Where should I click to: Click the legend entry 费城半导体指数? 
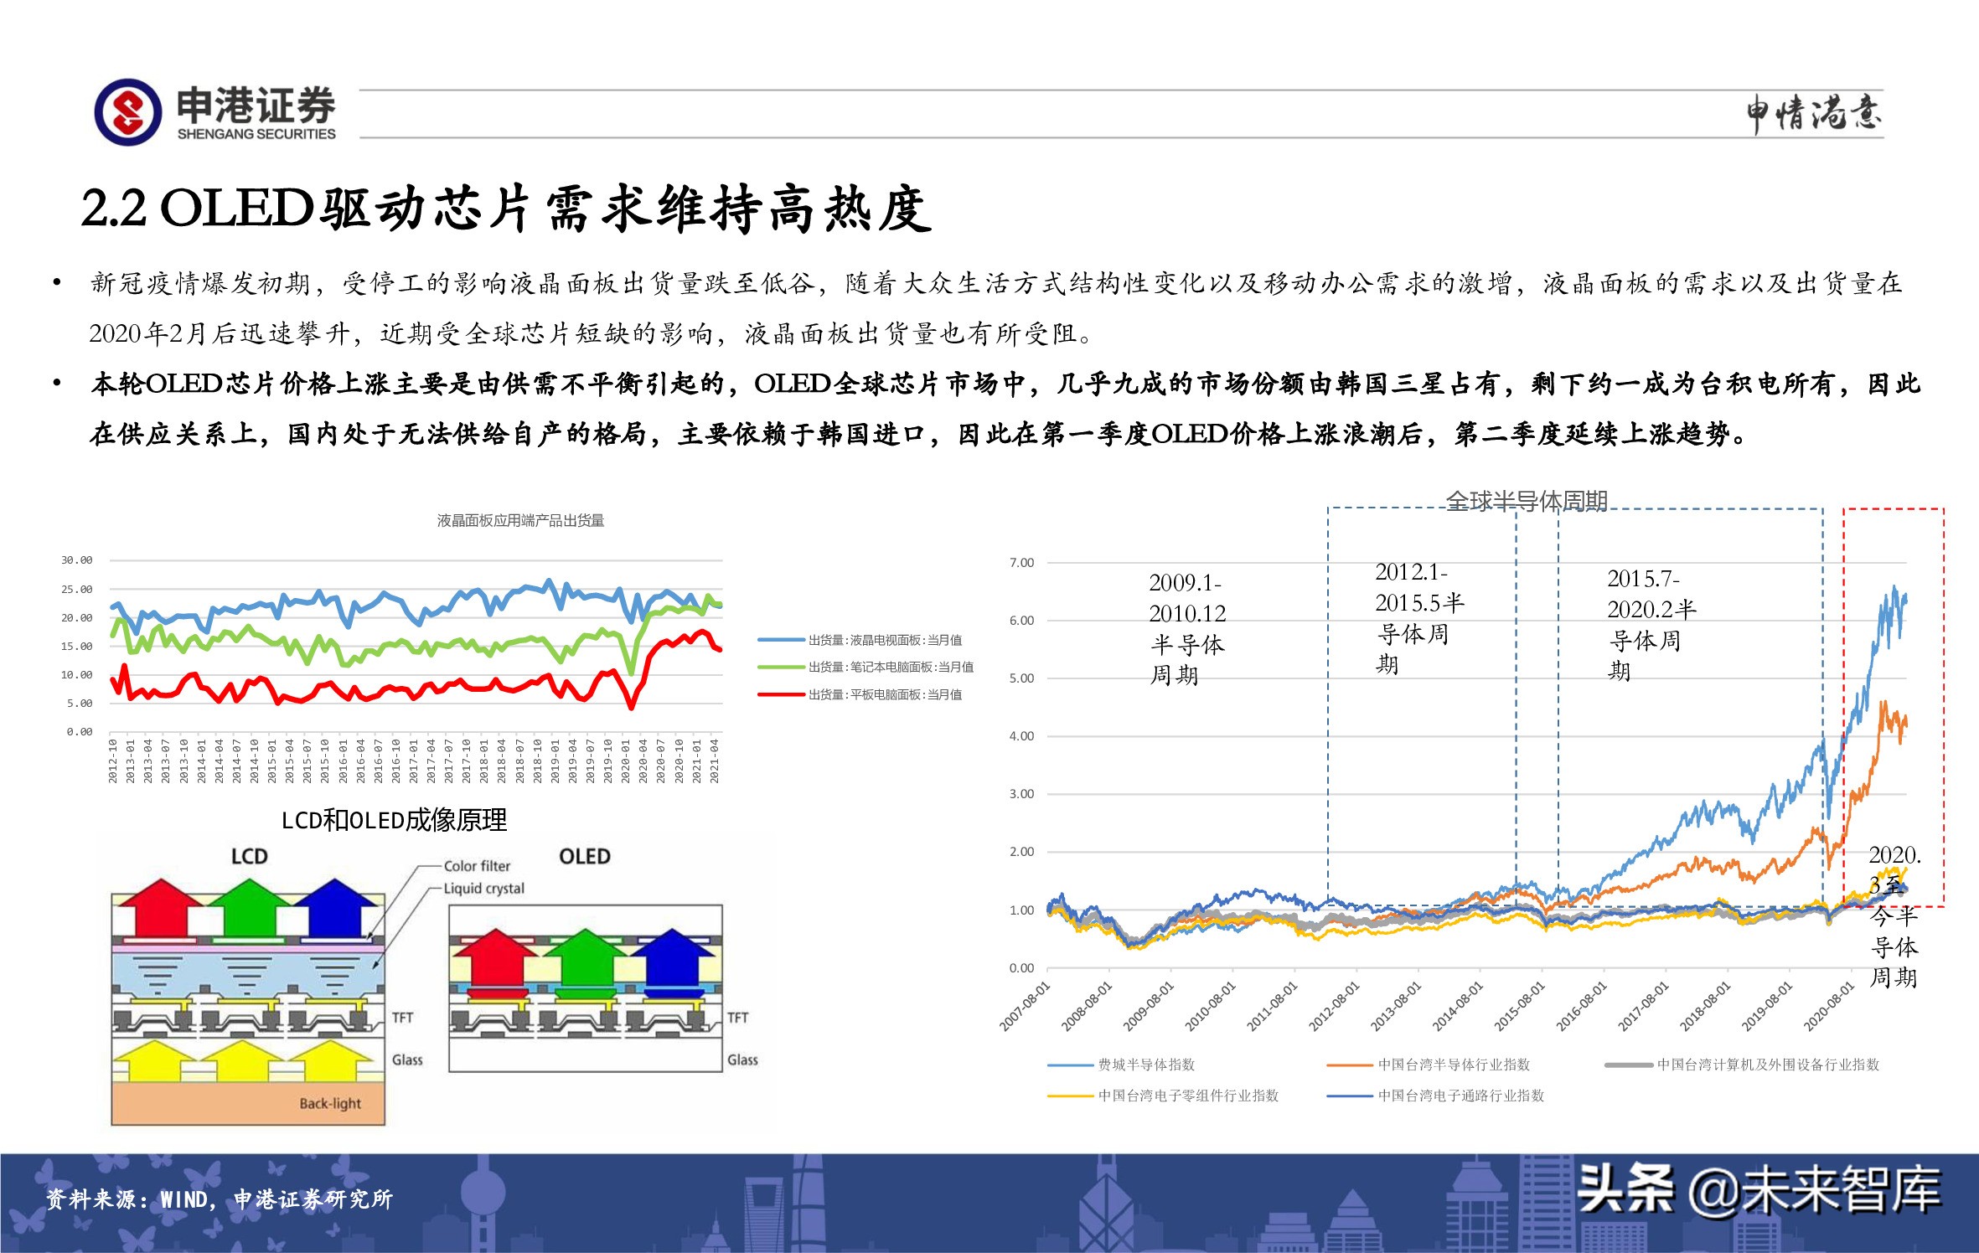coord(1121,1065)
